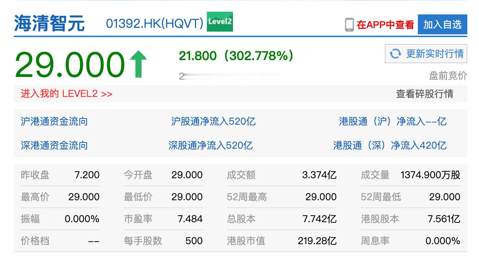Click the 港股股本 value 7.561亿
The height and width of the screenshot is (261, 479).
[444, 219]
